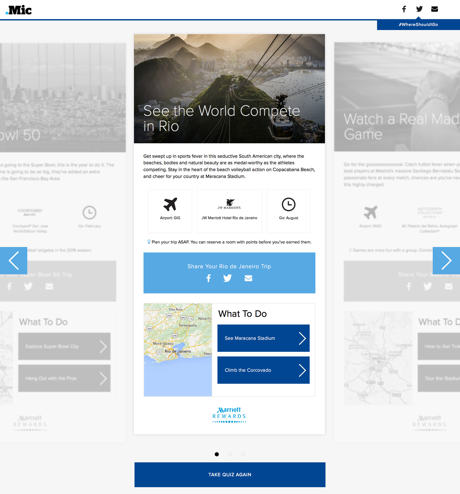The width and height of the screenshot is (460, 494).
Task: Open the #WhereShouldIGo tab
Action: click(x=418, y=25)
